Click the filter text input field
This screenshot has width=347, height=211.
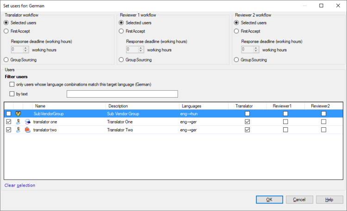pos(122,94)
